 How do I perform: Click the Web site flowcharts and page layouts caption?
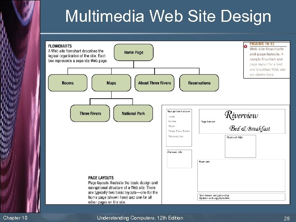click(x=266, y=62)
